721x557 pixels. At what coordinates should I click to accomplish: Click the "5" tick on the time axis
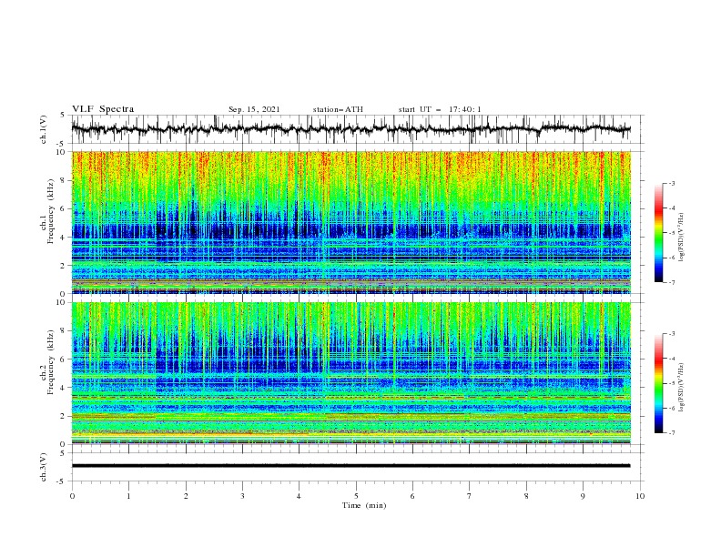(x=356, y=496)
